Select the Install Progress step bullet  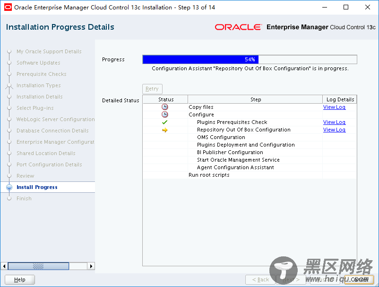[9, 187]
